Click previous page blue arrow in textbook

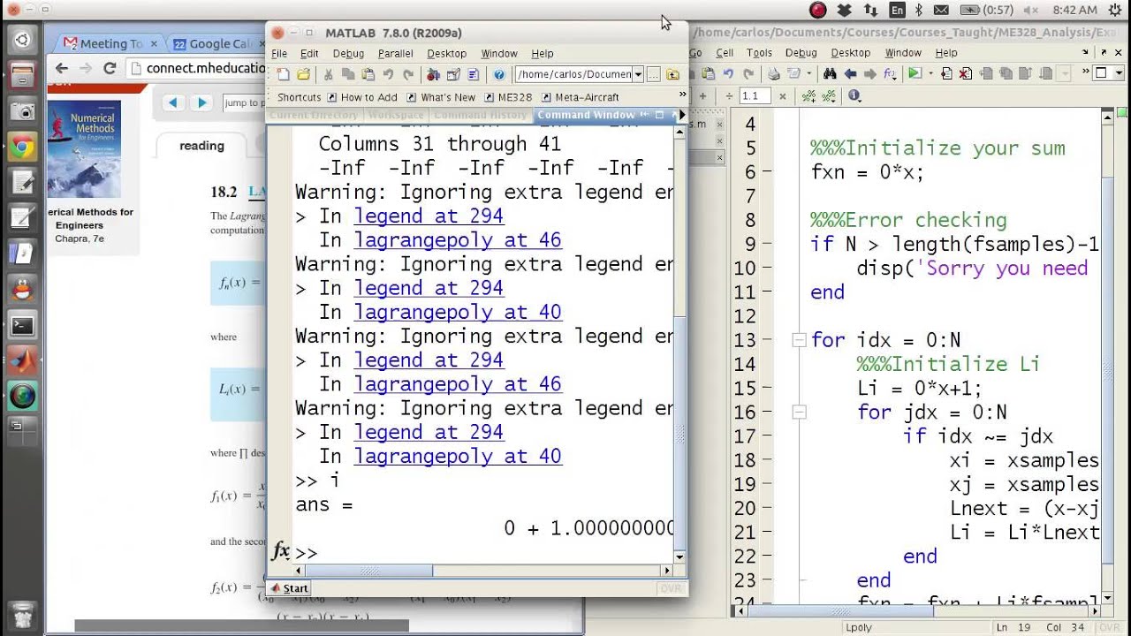(172, 102)
